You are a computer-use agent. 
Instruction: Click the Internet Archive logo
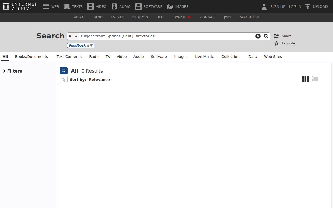tap(20, 6)
